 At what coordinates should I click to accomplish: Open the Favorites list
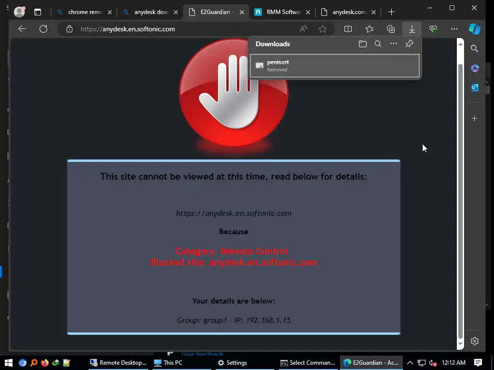pyautogui.click(x=370, y=29)
